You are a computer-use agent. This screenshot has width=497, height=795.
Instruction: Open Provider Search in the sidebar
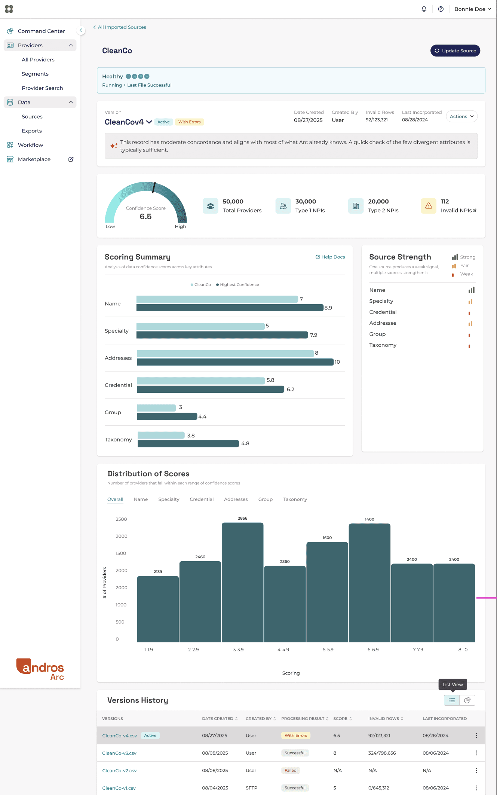coord(42,88)
